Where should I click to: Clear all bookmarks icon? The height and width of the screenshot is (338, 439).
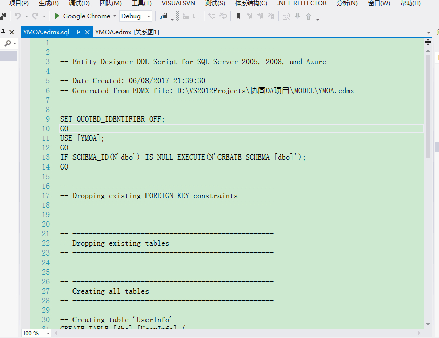[271, 16]
